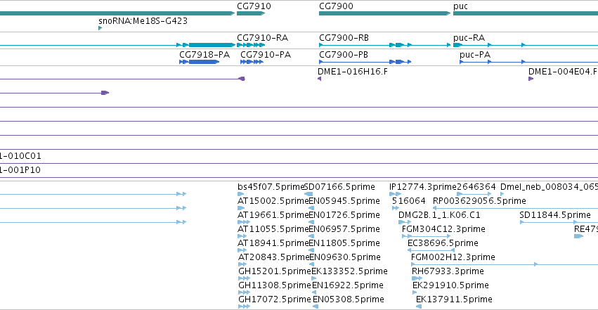Click the AT20843.5prime EST arrows
The image size is (598, 310).
click(x=242, y=264)
